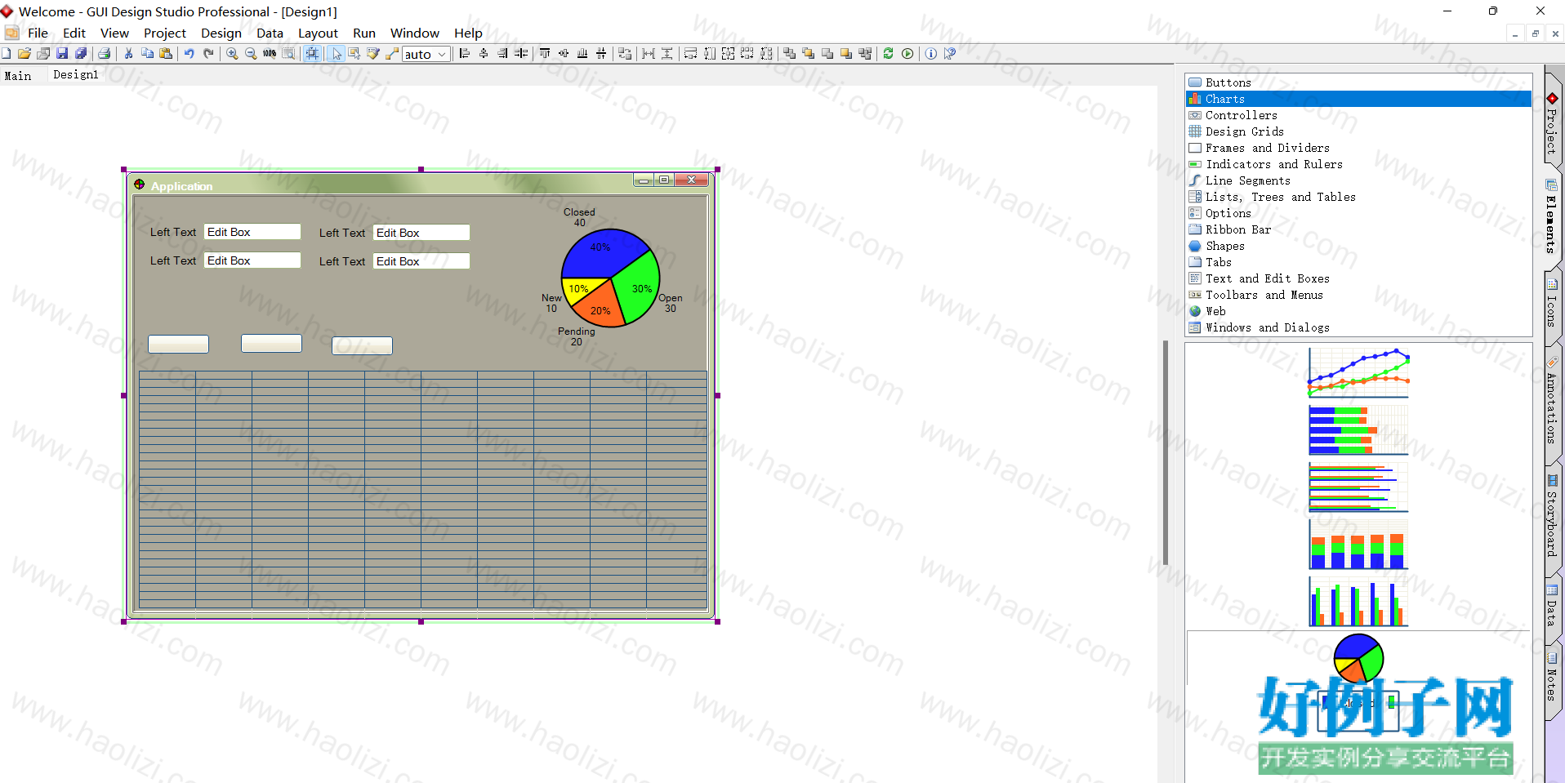Viewport: 1565px width, 783px height.
Task: Select Lists, Trees and Tables category
Action: coord(1358,197)
